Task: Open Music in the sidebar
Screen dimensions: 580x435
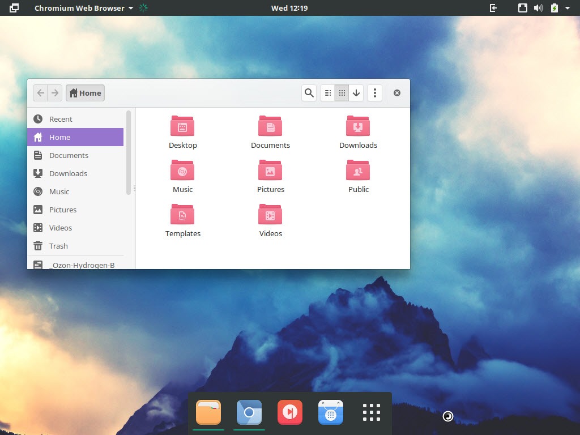Action: click(x=59, y=191)
